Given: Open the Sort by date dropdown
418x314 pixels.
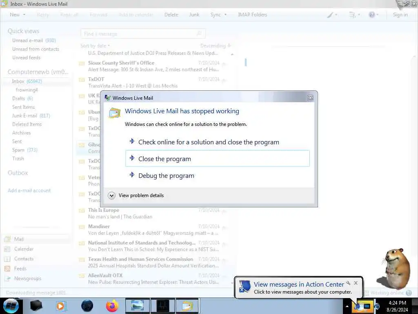Looking at the screenshot, I should (x=95, y=46).
